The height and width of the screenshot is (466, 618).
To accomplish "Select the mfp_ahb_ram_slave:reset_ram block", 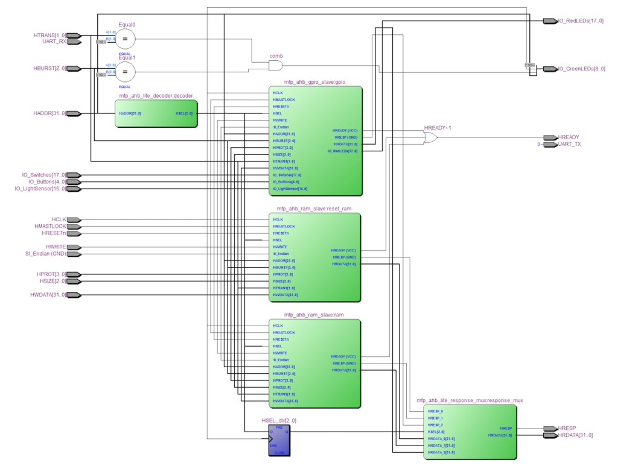I will (x=314, y=257).
